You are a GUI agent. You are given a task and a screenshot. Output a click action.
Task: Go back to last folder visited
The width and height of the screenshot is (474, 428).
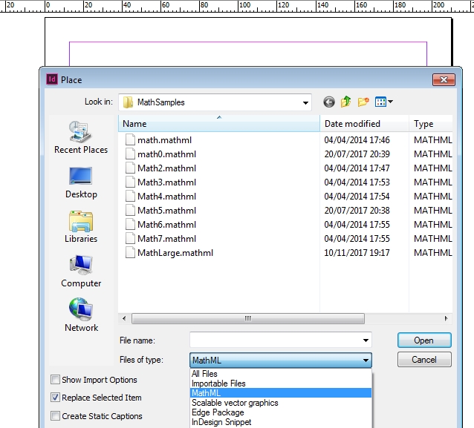point(329,102)
